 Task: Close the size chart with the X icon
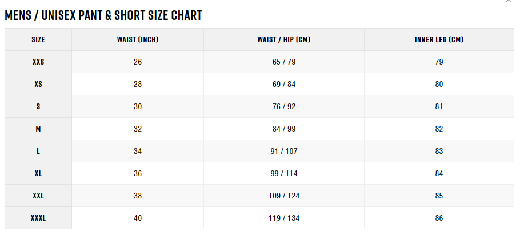(508, 1)
